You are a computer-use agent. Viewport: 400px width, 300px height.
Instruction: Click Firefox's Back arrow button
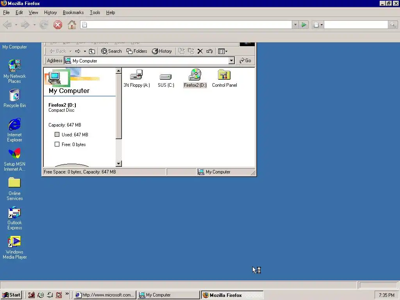(7, 25)
